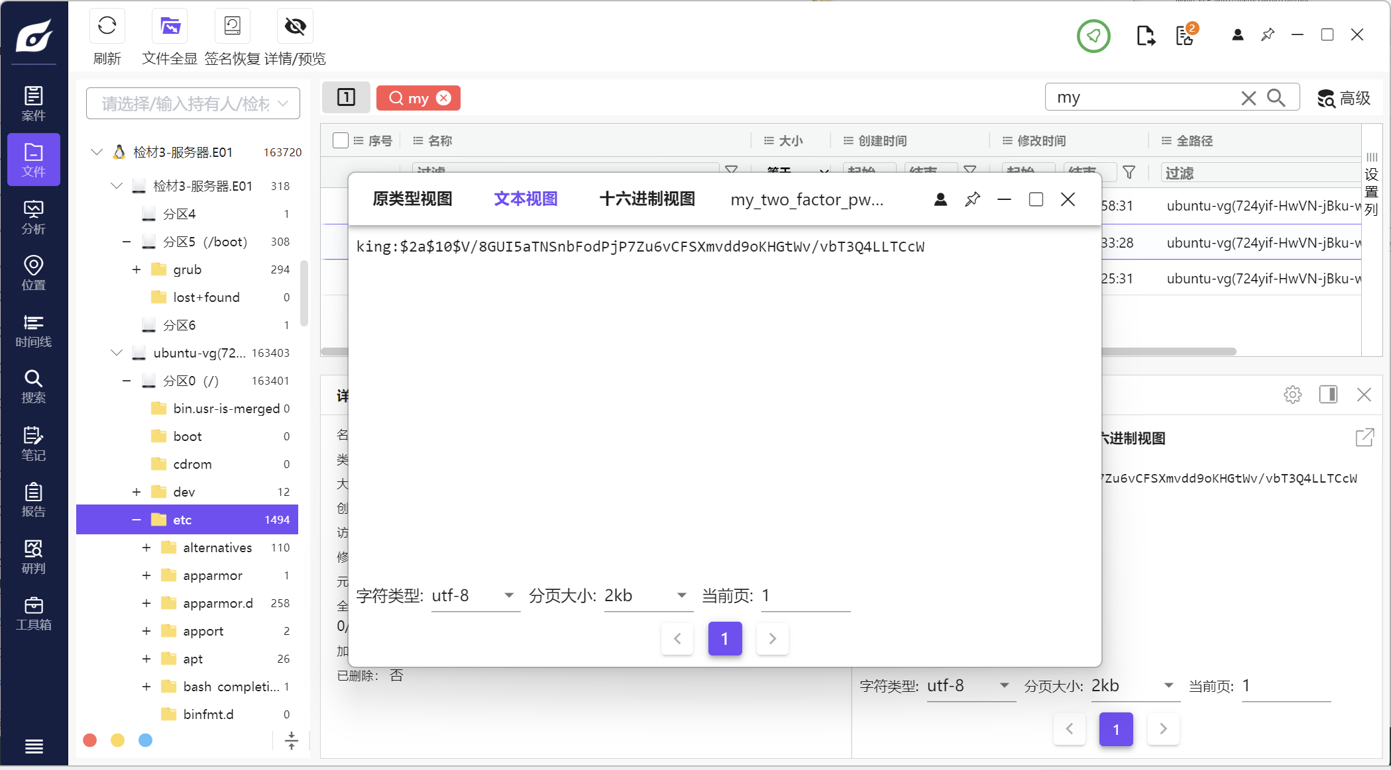Viewport: 1391px width, 770px height.
Task: Open 分页大小 2kb dropdown in preview dialog
Action: coord(648,596)
